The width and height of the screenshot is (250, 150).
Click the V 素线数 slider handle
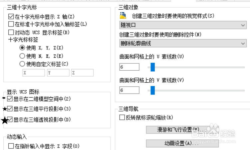(152, 90)
